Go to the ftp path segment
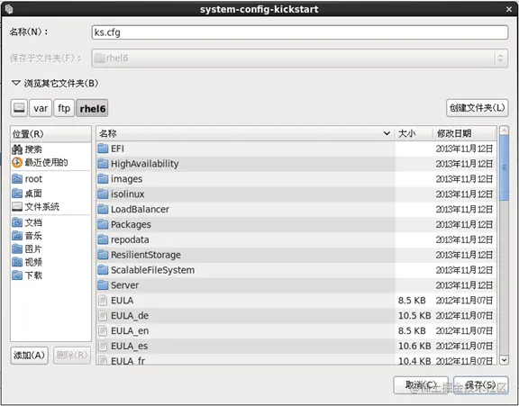This screenshot has height=406, width=519. coord(64,108)
